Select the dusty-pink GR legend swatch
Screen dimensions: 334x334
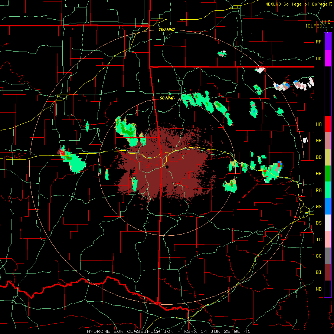328,141
